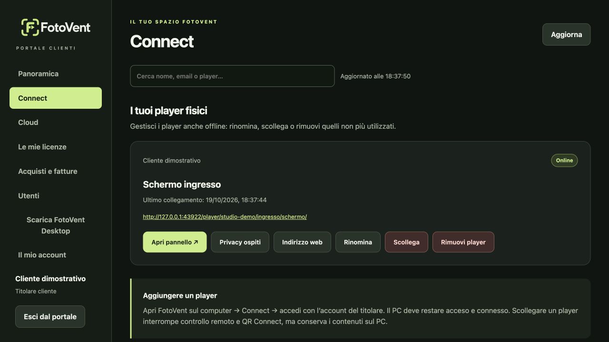
Task: Go to the Cloud section
Action: 56,123
